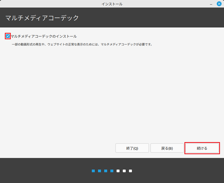This screenshot has height=183, width=224.
Task: Uncheck マルチメディアコーデックのインストール checkbox
Action: coord(8,36)
